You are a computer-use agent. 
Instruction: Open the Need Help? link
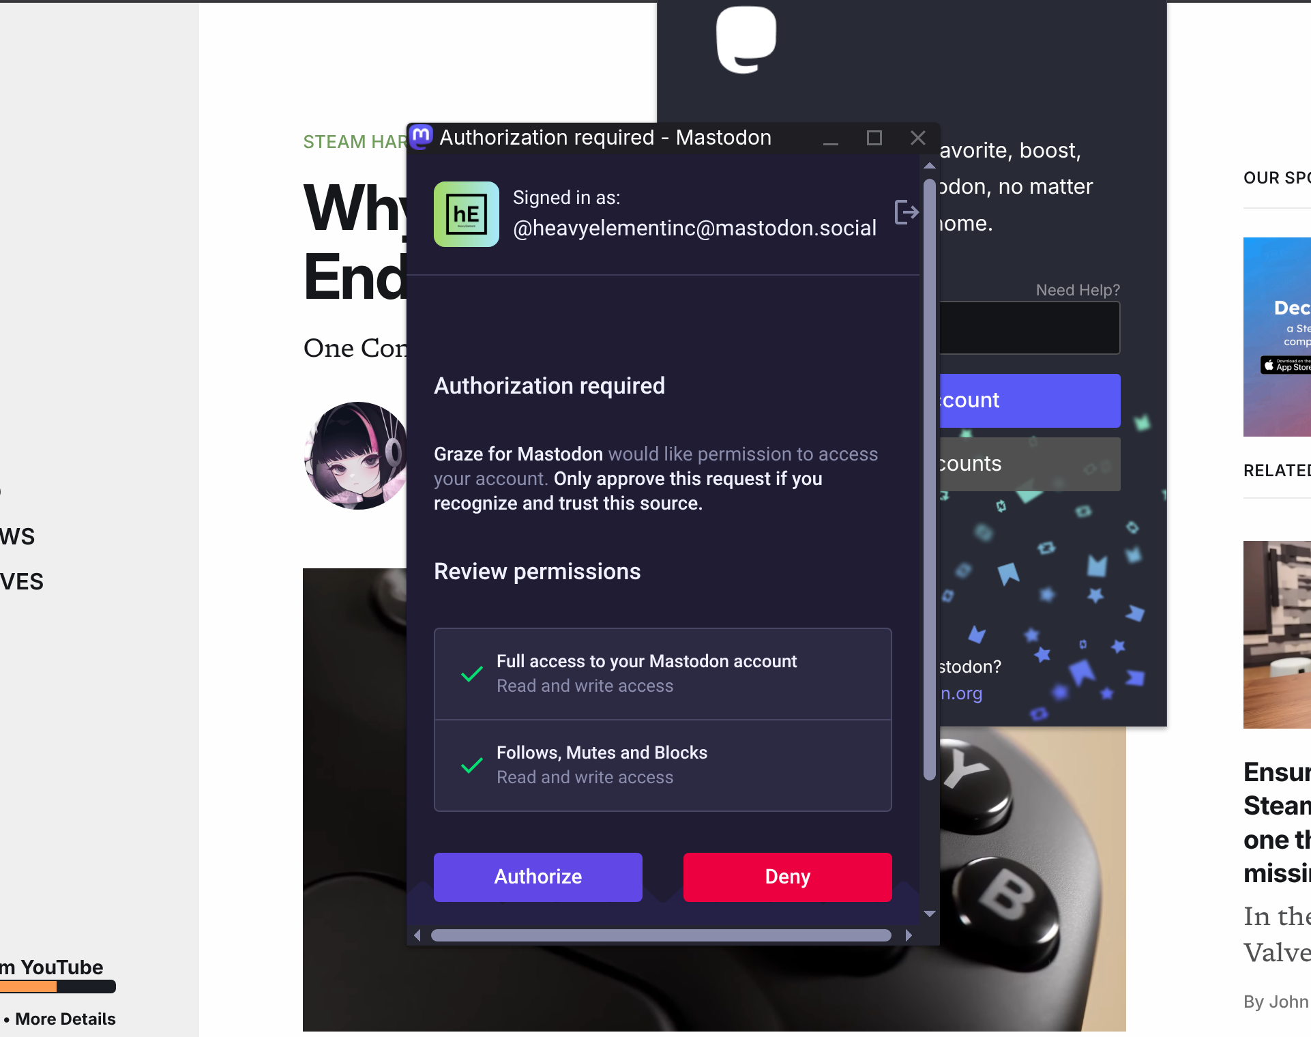pos(1078,290)
